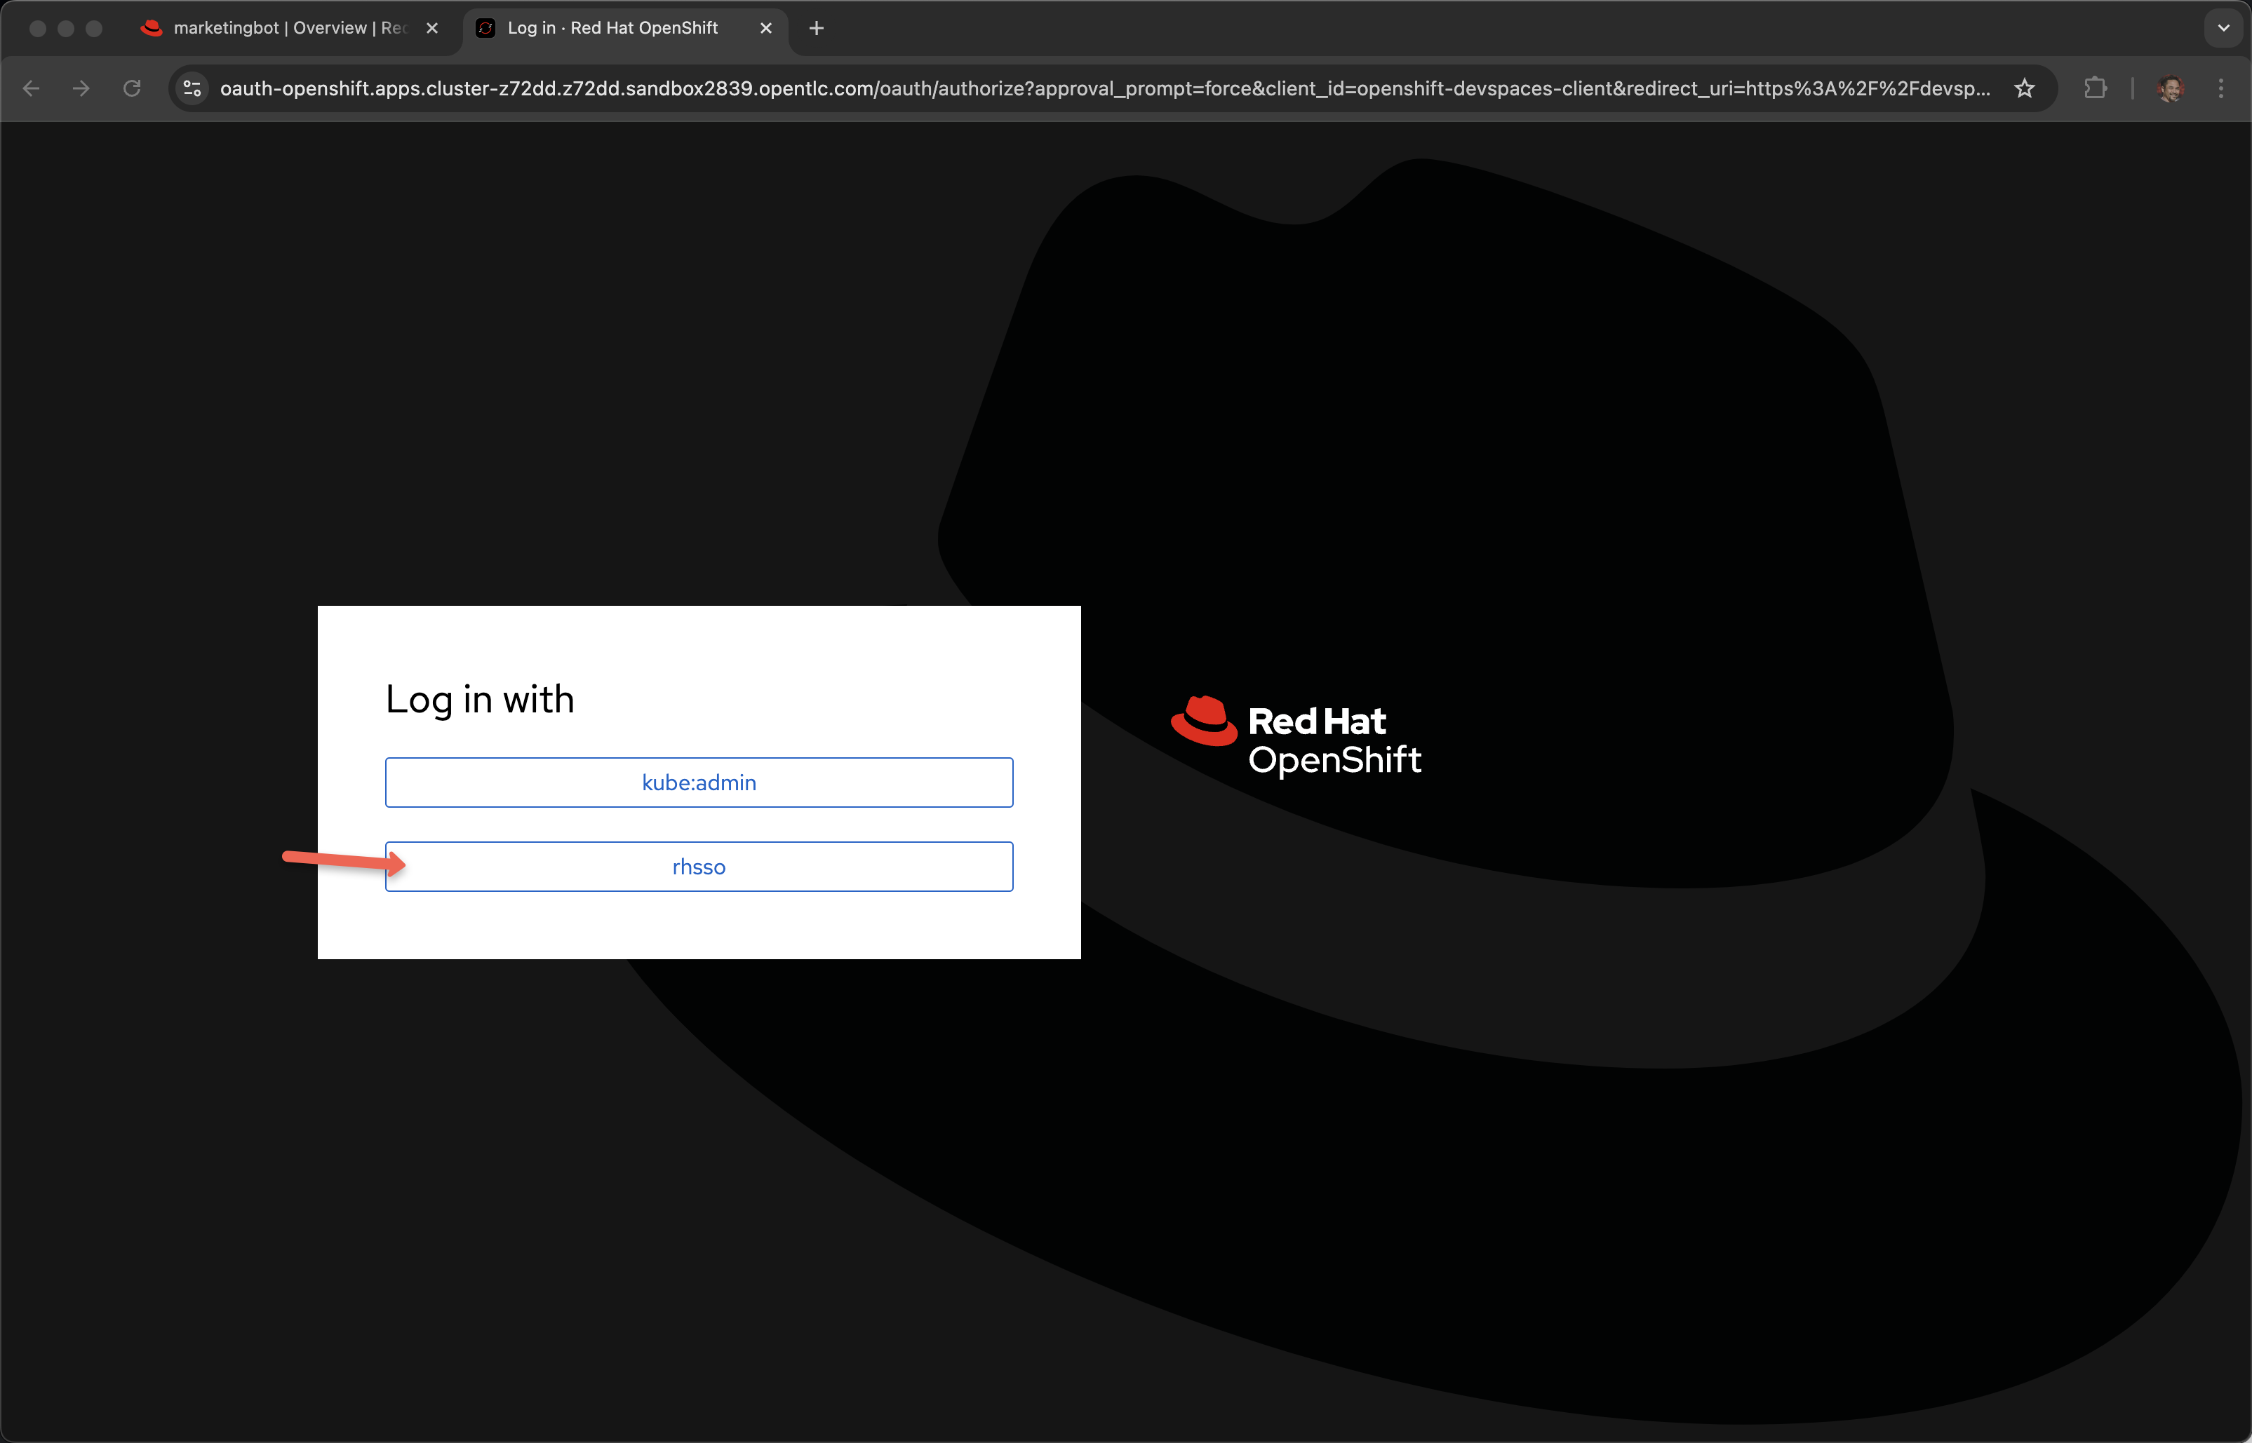Click the Red Hat OpenShift logo
Screen dimensions: 2252x1443
1332,739
